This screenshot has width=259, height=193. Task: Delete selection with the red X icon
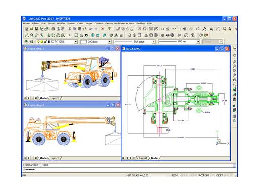(x=103, y=29)
